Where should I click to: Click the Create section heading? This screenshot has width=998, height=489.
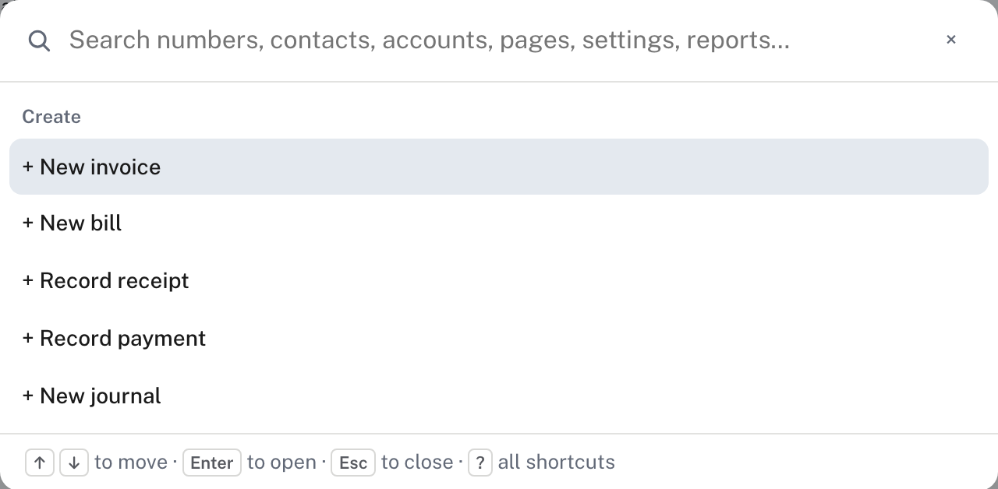pyautogui.click(x=51, y=117)
